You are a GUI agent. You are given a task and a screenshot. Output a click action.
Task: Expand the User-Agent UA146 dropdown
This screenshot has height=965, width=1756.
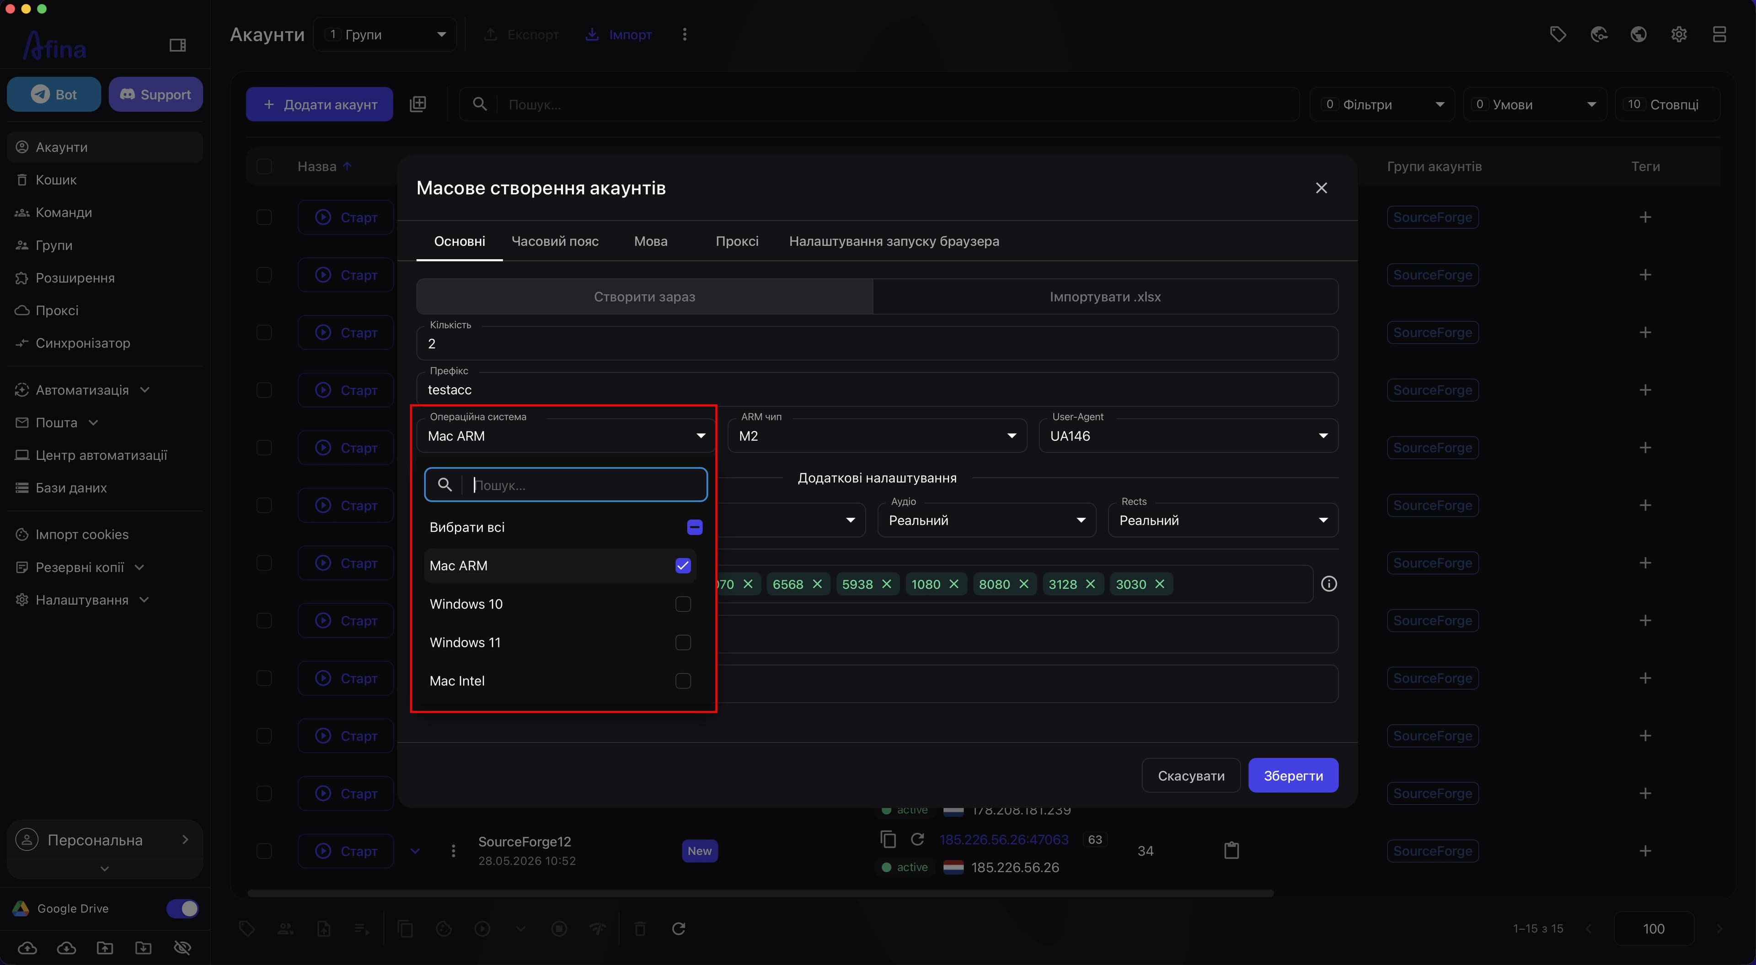pyautogui.click(x=1188, y=436)
